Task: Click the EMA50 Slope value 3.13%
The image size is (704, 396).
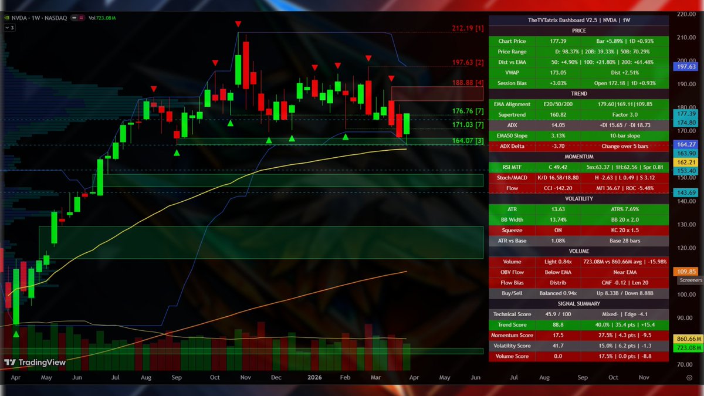Action: (558, 136)
